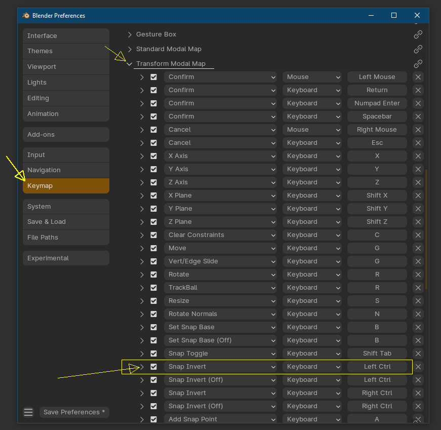Delete the Snap Toggle keymap item
This screenshot has height=430, width=441.
click(x=418, y=354)
